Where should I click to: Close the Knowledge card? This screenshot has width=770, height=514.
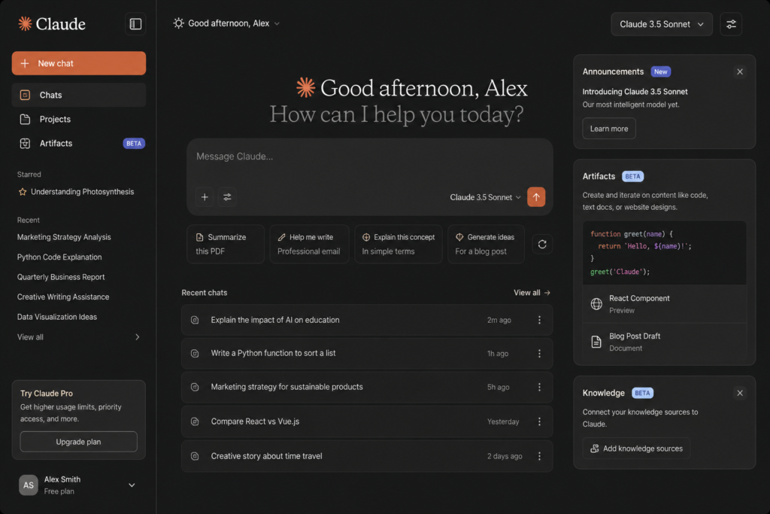tap(740, 393)
